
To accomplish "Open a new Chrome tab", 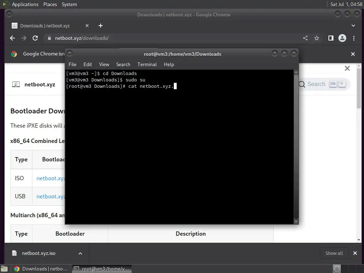I will pyautogui.click(x=101, y=26).
